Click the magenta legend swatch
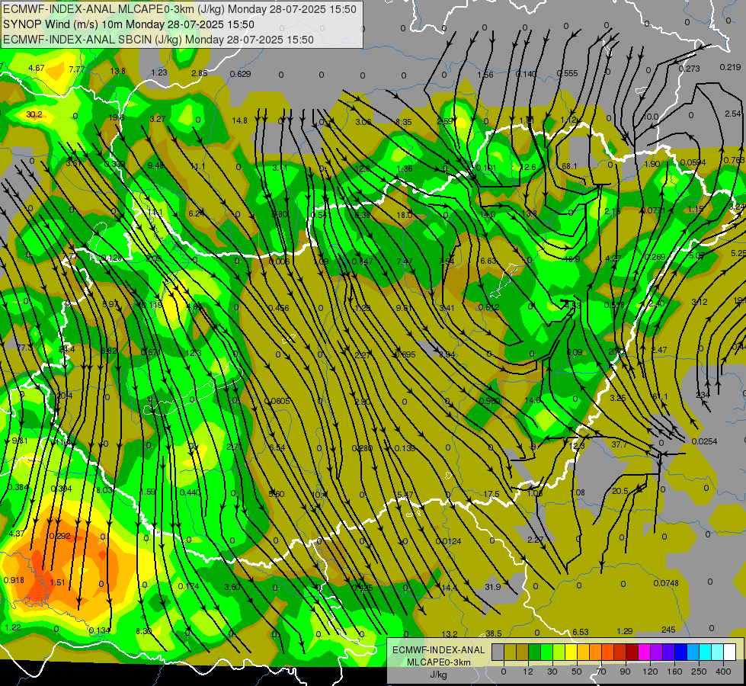746x686 pixels. (644, 652)
